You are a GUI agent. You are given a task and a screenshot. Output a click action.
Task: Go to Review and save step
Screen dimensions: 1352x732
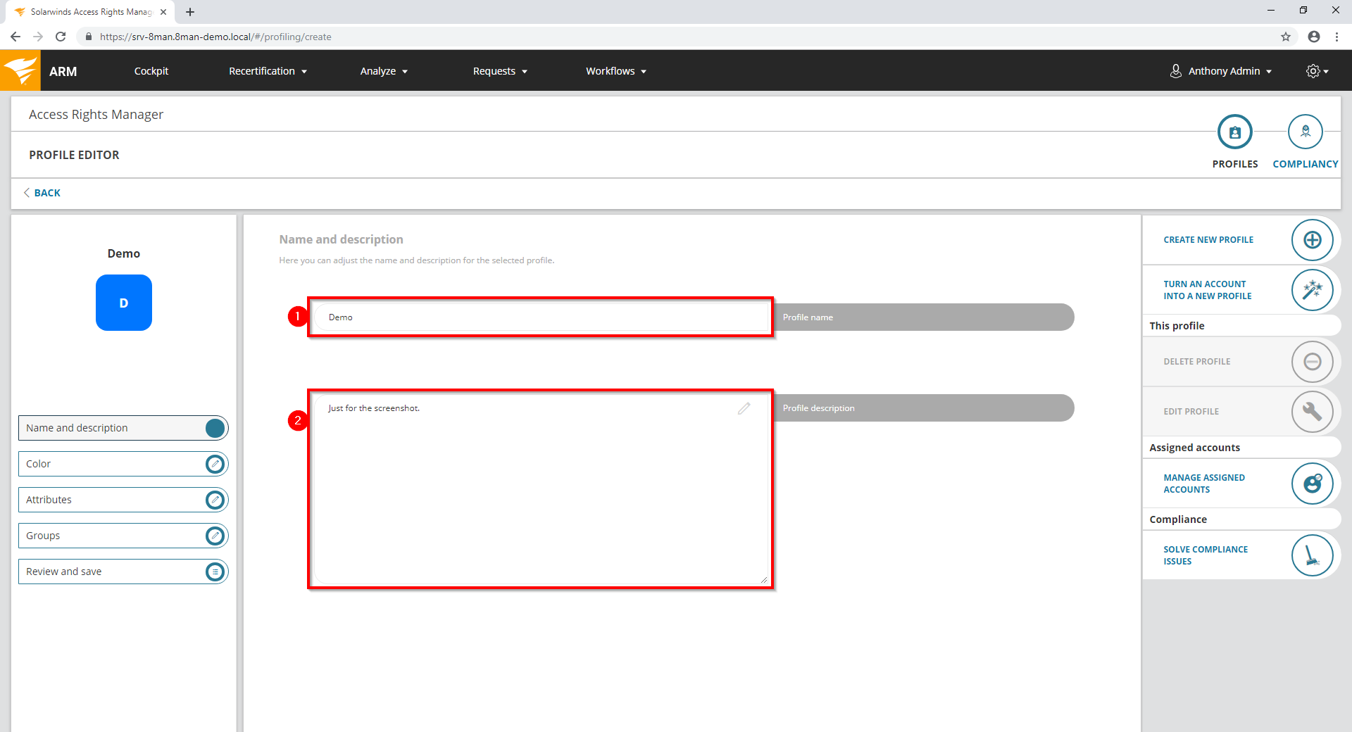(123, 572)
